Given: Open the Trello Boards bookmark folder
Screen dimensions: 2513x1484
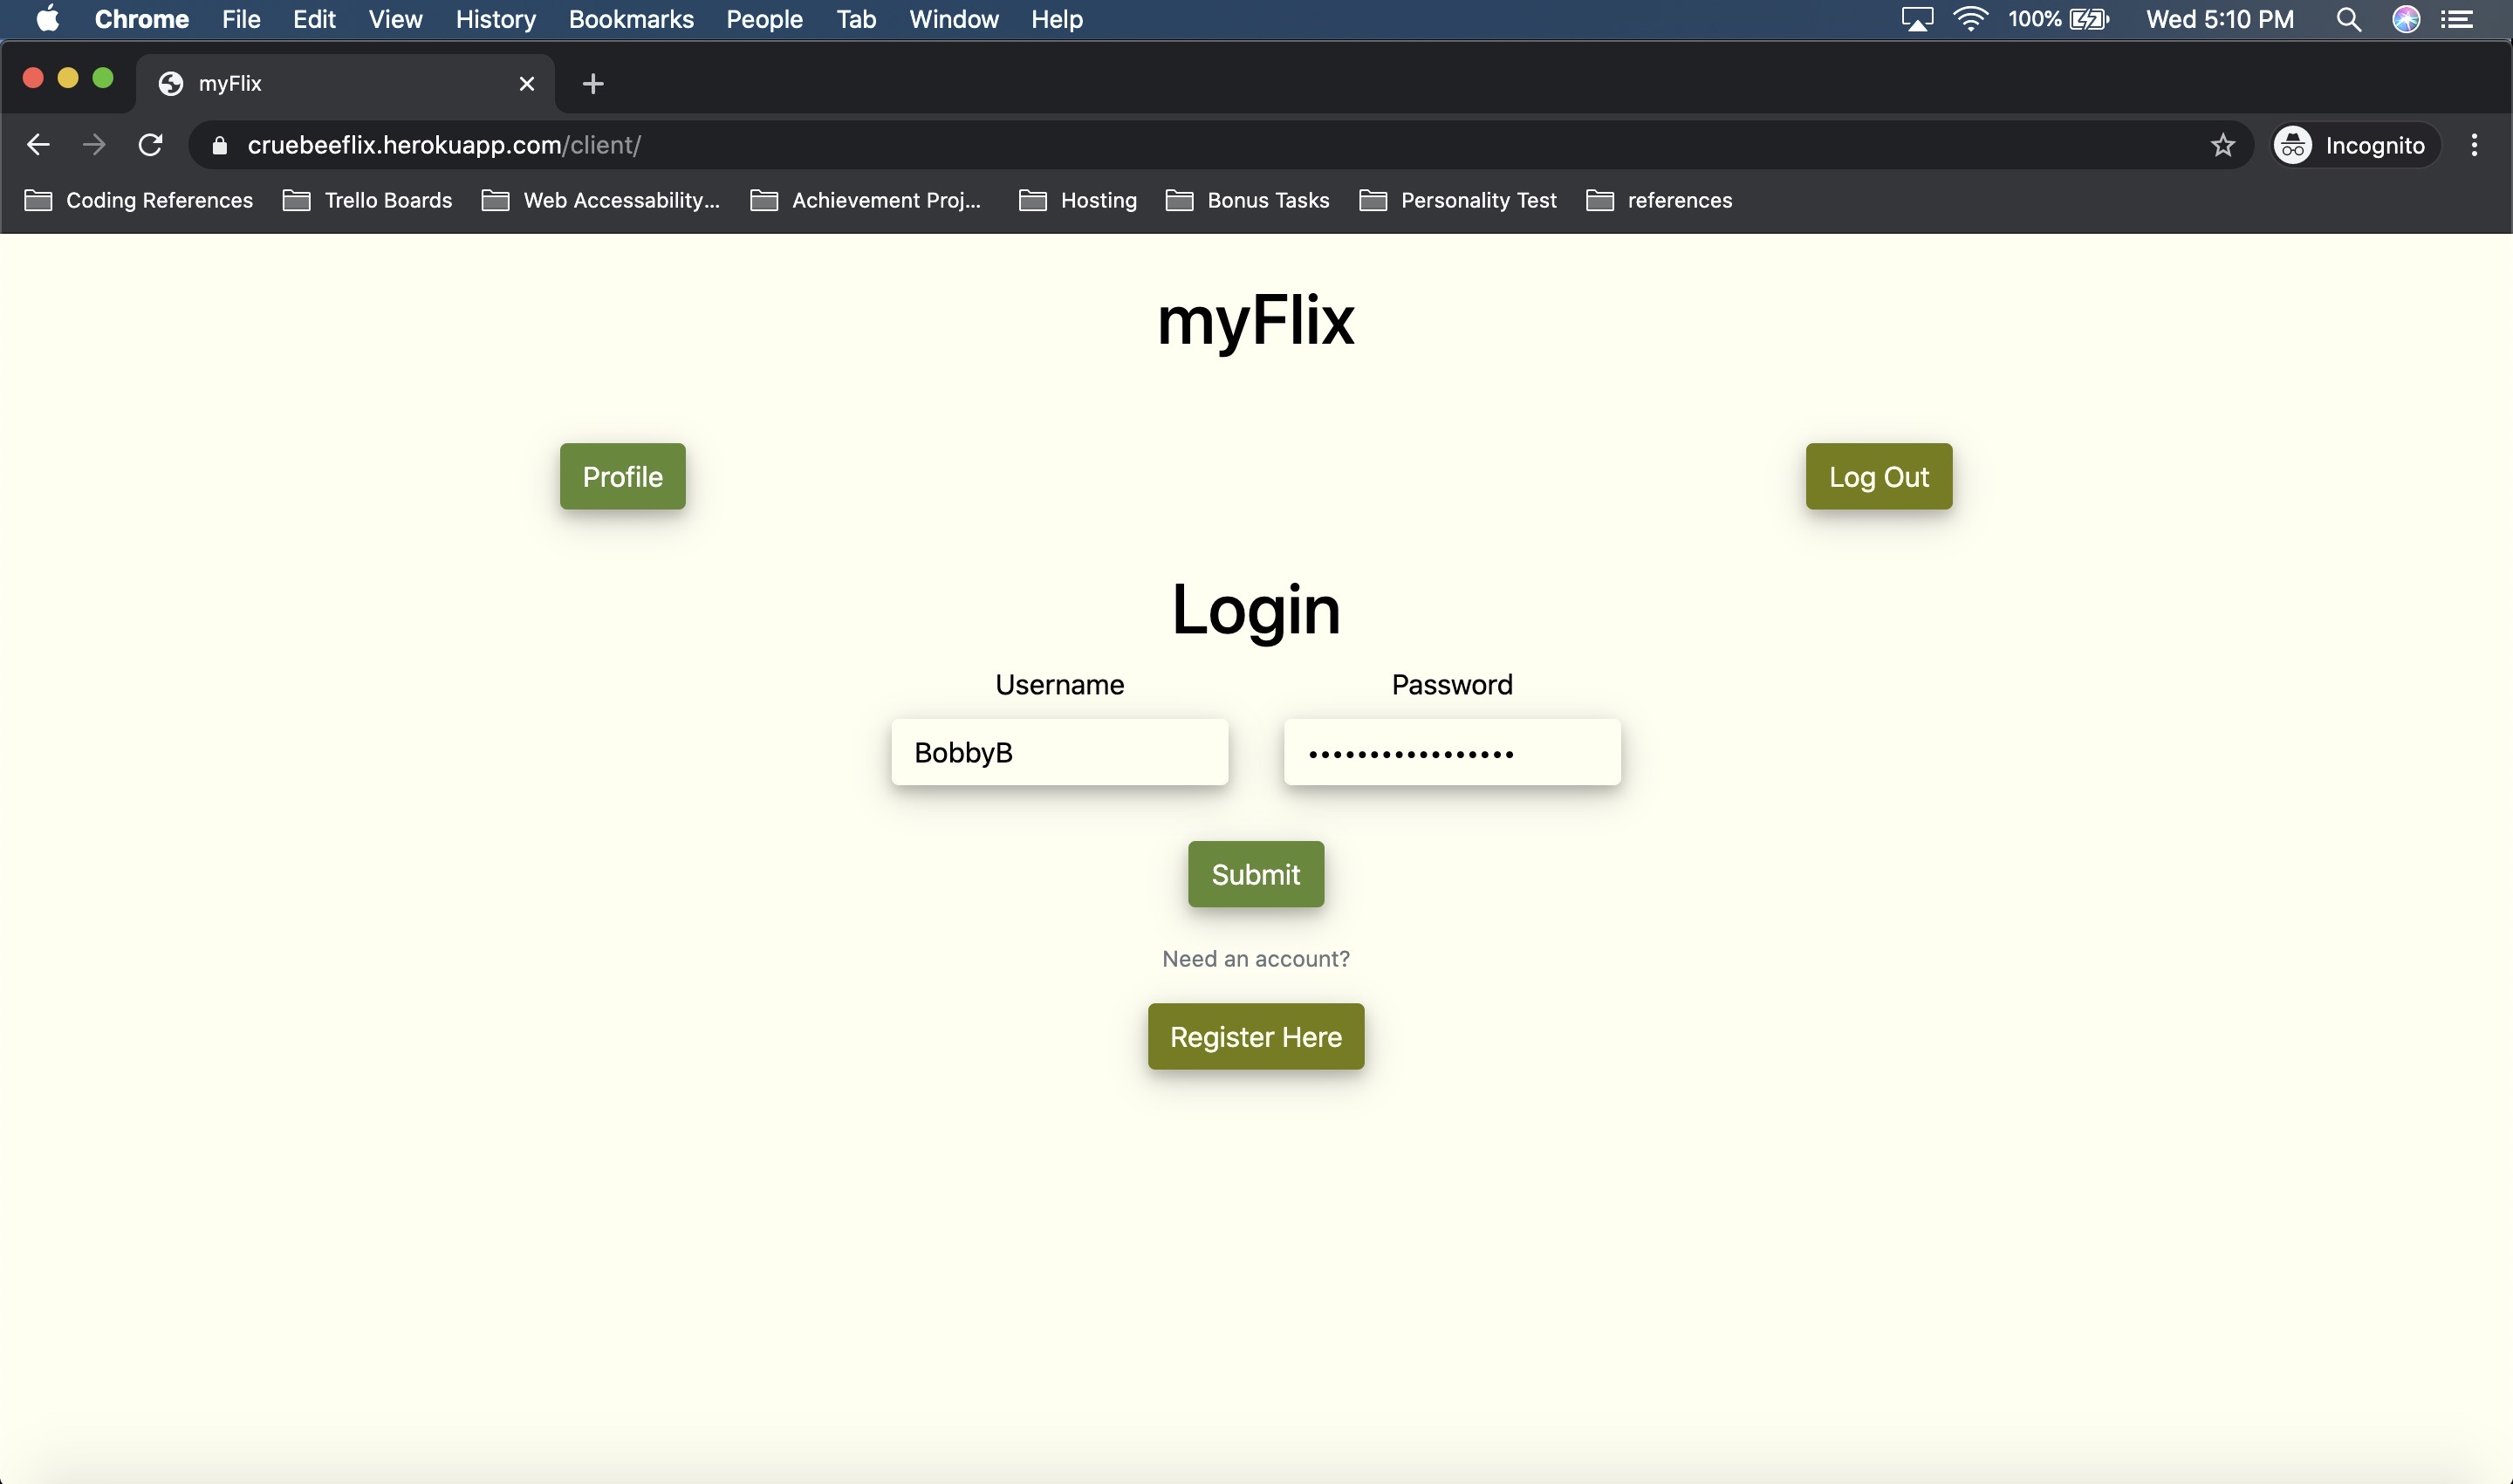Looking at the screenshot, I should [x=368, y=201].
